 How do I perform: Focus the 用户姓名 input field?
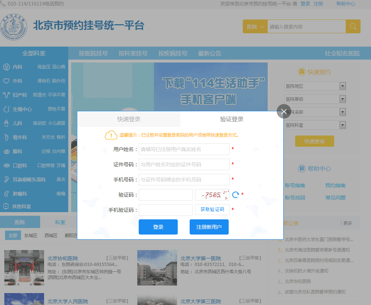tap(184, 149)
